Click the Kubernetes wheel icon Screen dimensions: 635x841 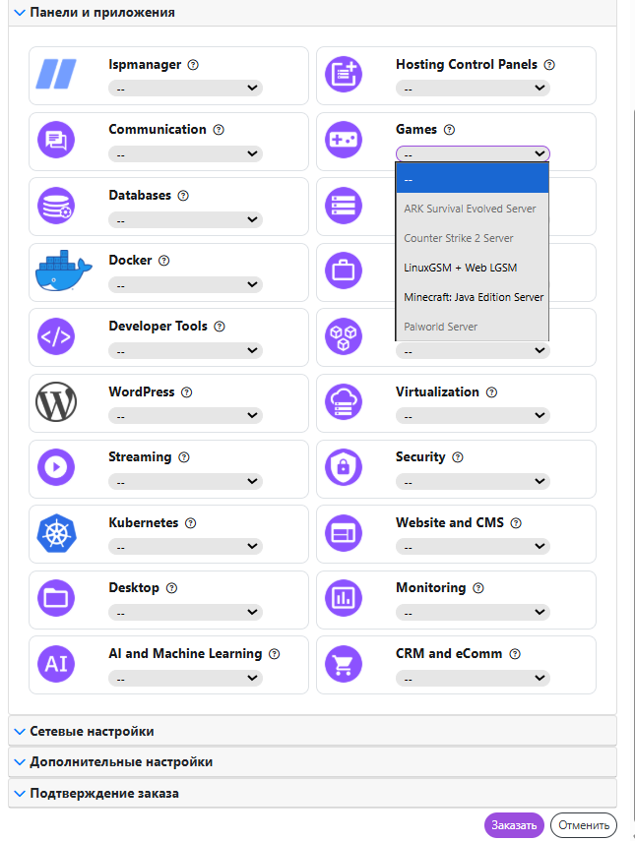coord(56,534)
